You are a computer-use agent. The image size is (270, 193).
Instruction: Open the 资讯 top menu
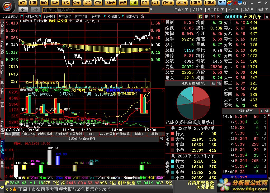click(134, 3)
